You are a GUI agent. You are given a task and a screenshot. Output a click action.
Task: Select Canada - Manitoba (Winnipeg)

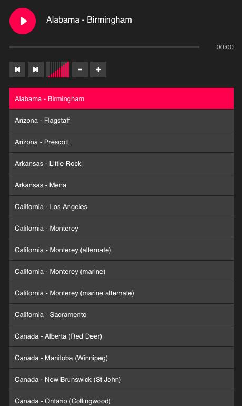(x=122, y=358)
